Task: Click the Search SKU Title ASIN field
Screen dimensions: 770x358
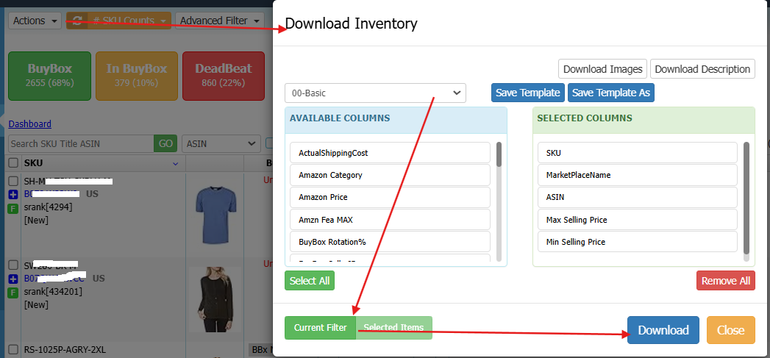Action: point(81,144)
